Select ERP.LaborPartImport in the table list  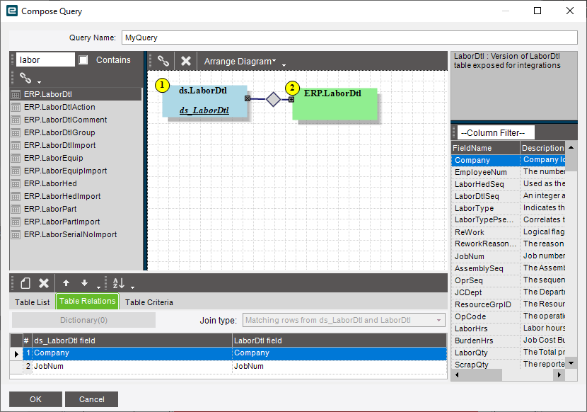(x=76, y=222)
